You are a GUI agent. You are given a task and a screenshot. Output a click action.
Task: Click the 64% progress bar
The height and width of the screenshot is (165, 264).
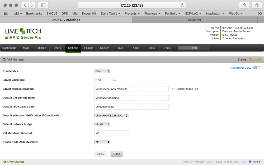point(194,48)
